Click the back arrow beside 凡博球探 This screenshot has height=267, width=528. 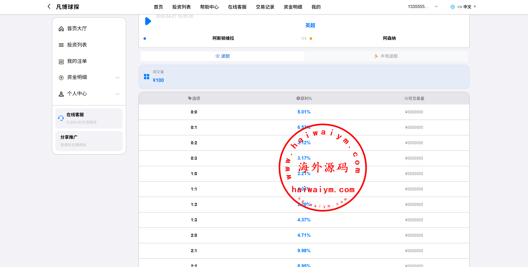point(49,6)
